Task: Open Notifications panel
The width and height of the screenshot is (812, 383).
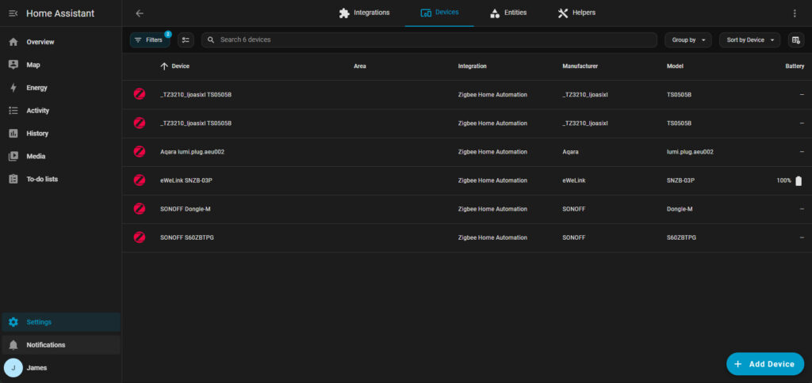Action: click(x=45, y=345)
